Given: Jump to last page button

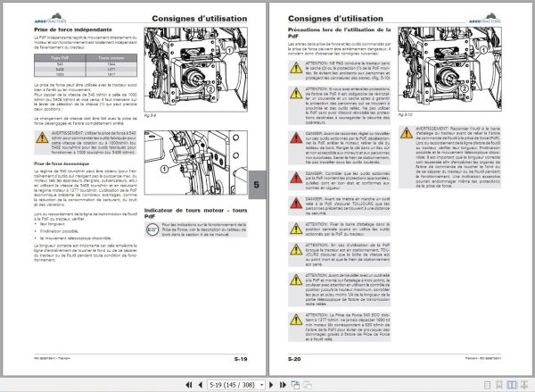Looking at the screenshot, I should (283, 385).
